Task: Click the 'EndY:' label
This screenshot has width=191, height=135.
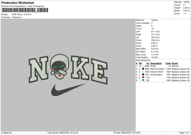Action: pos(139,46)
